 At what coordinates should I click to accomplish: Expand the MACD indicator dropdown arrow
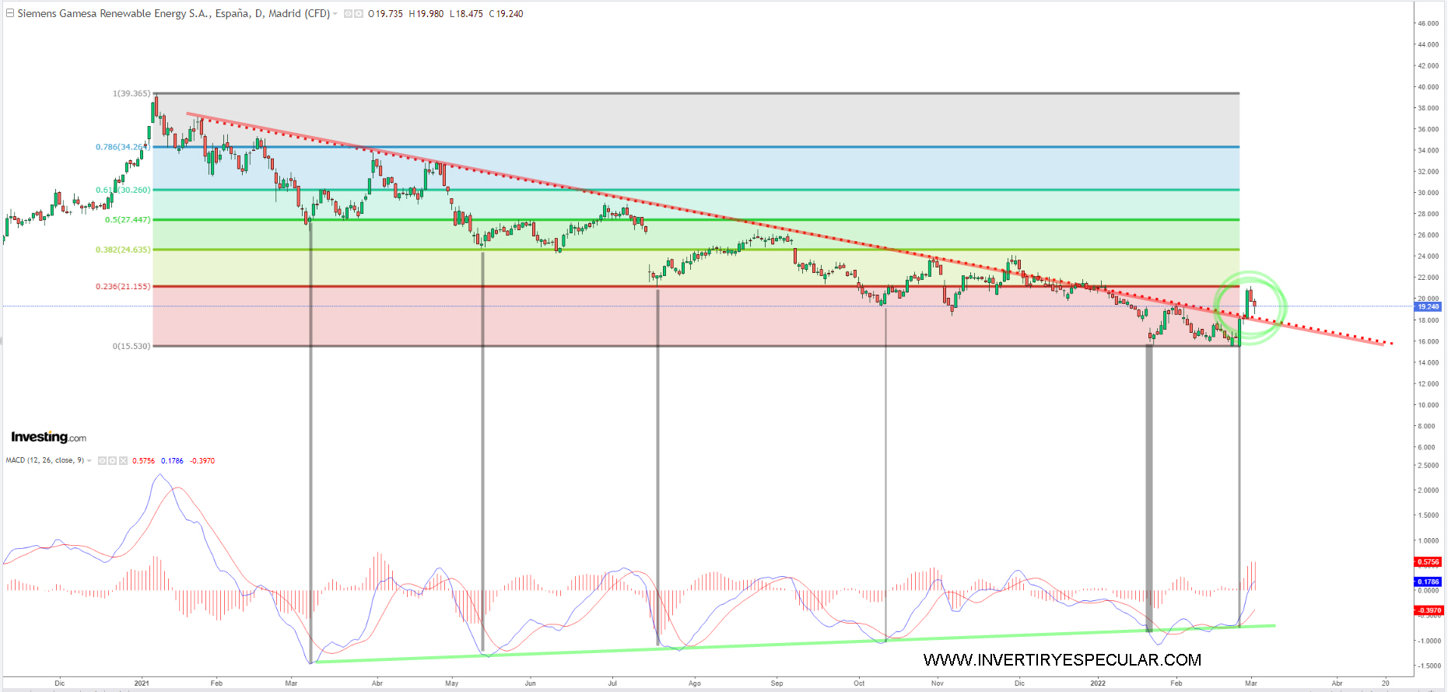89,461
